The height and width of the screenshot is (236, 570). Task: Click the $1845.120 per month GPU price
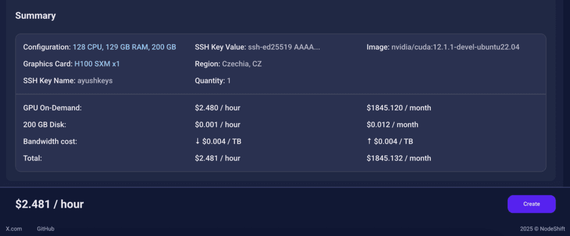[x=399, y=108]
